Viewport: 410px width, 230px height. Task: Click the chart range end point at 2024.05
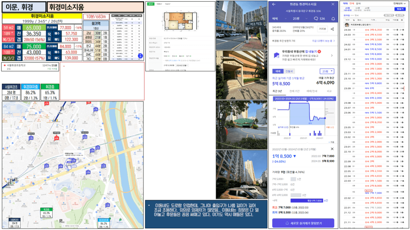(325, 118)
